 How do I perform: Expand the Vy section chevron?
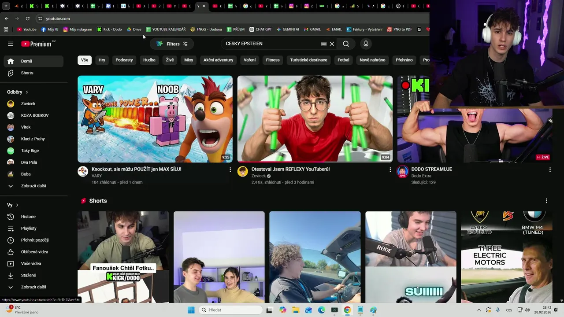[17, 205]
